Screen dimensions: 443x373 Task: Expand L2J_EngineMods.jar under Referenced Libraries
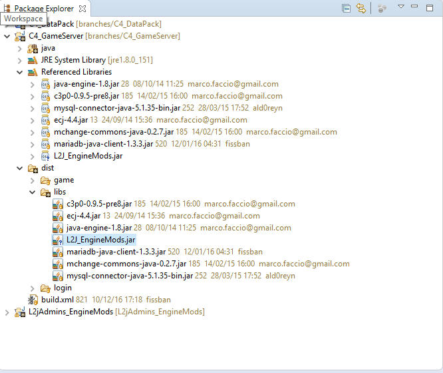tap(32, 157)
